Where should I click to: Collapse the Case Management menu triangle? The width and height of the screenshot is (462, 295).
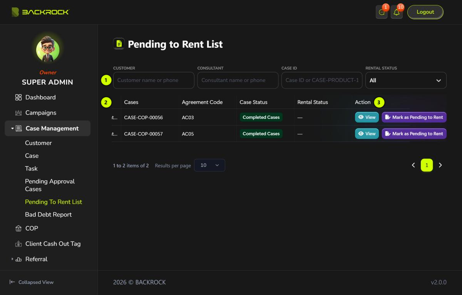[12, 128]
